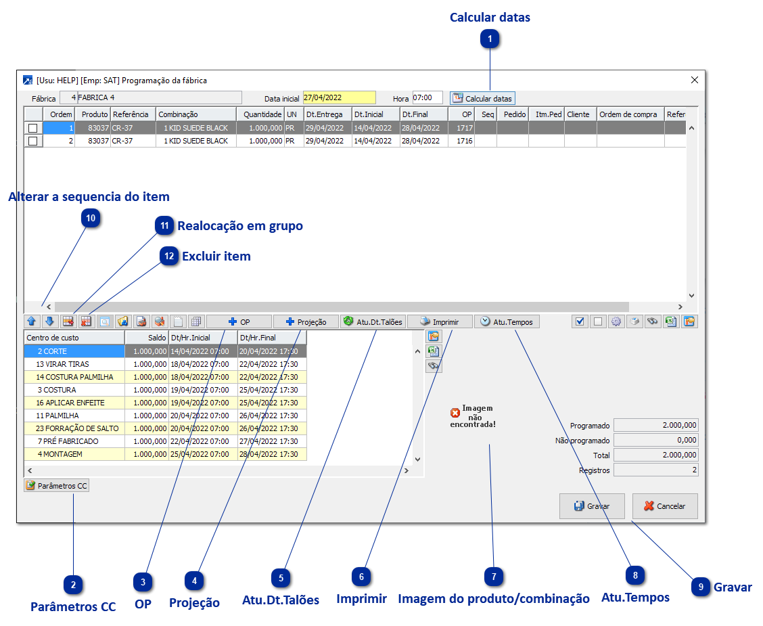Click cost center table horizontal scroll right arrow
This screenshot has height=626, width=763.
point(407,471)
